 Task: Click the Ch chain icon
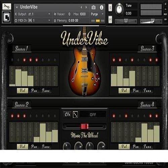click(68, 115)
